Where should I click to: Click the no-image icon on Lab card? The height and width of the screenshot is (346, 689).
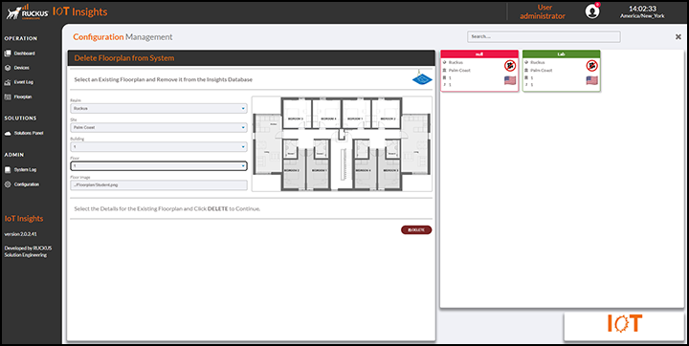click(x=592, y=66)
